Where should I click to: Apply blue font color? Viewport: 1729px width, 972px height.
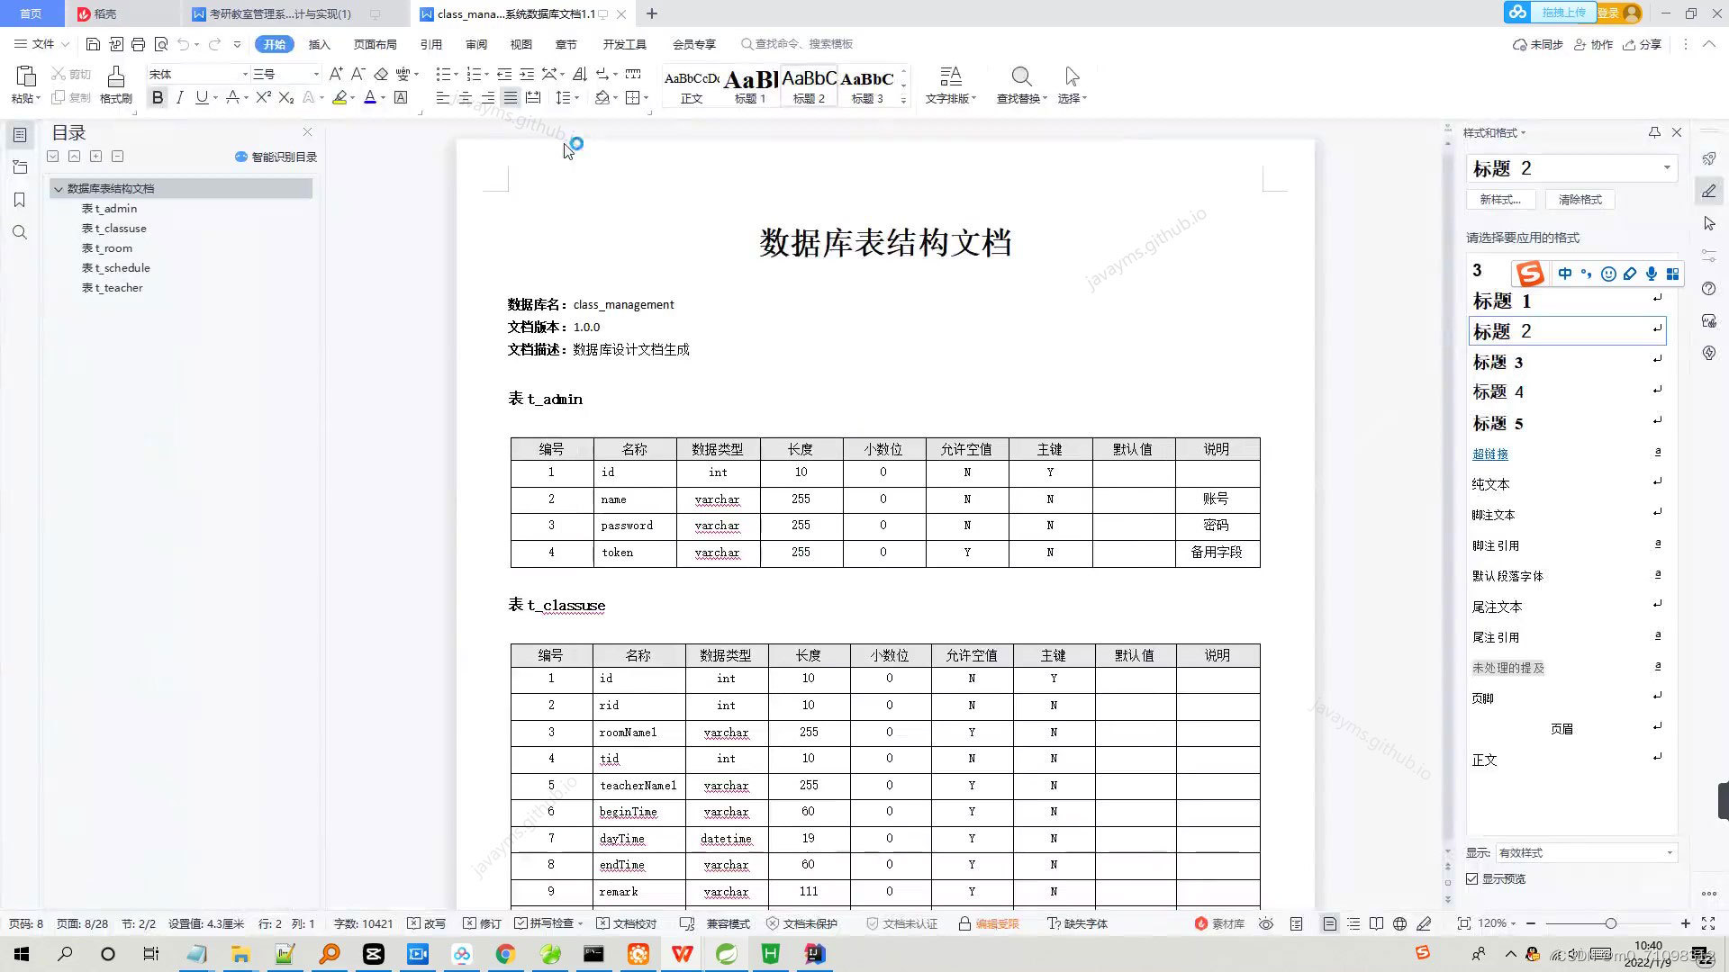pyautogui.click(x=370, y=97)
